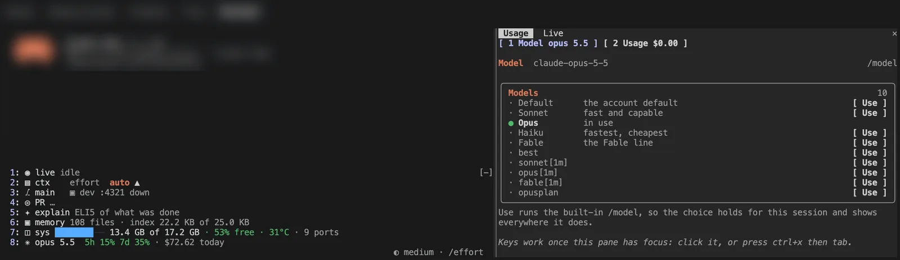Click the claude-opus-5-5 model value

(x=570, y=63)
